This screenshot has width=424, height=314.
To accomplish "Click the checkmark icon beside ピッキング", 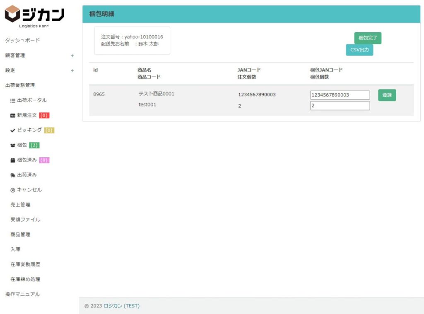I will click(12, 130).
